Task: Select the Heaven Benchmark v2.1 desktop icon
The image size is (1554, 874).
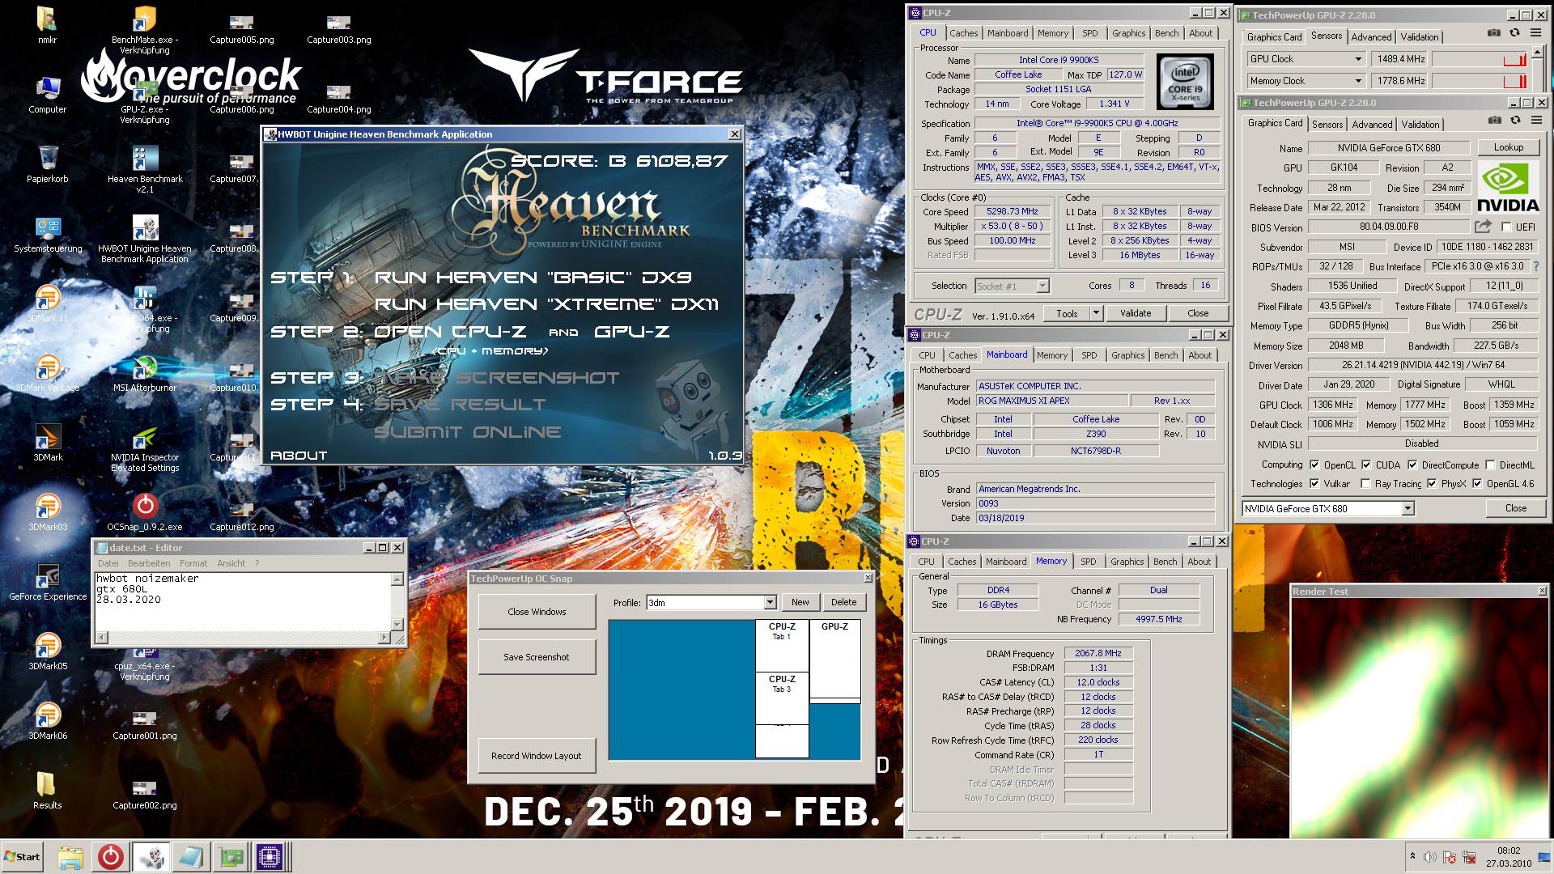Action: pos(145,168)
